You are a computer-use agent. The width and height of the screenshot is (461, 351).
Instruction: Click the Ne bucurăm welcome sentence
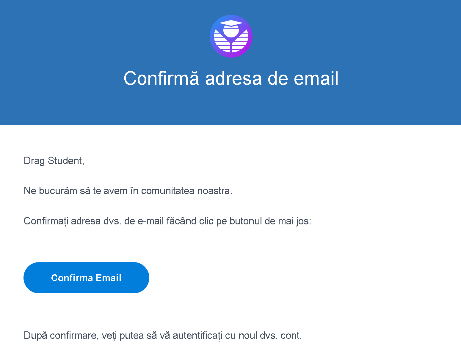point(128,191)
